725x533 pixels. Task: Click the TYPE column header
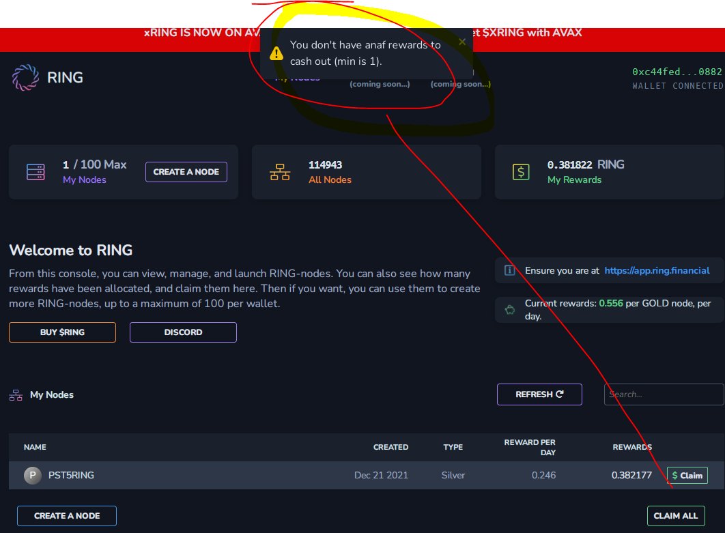pos(453,447)
